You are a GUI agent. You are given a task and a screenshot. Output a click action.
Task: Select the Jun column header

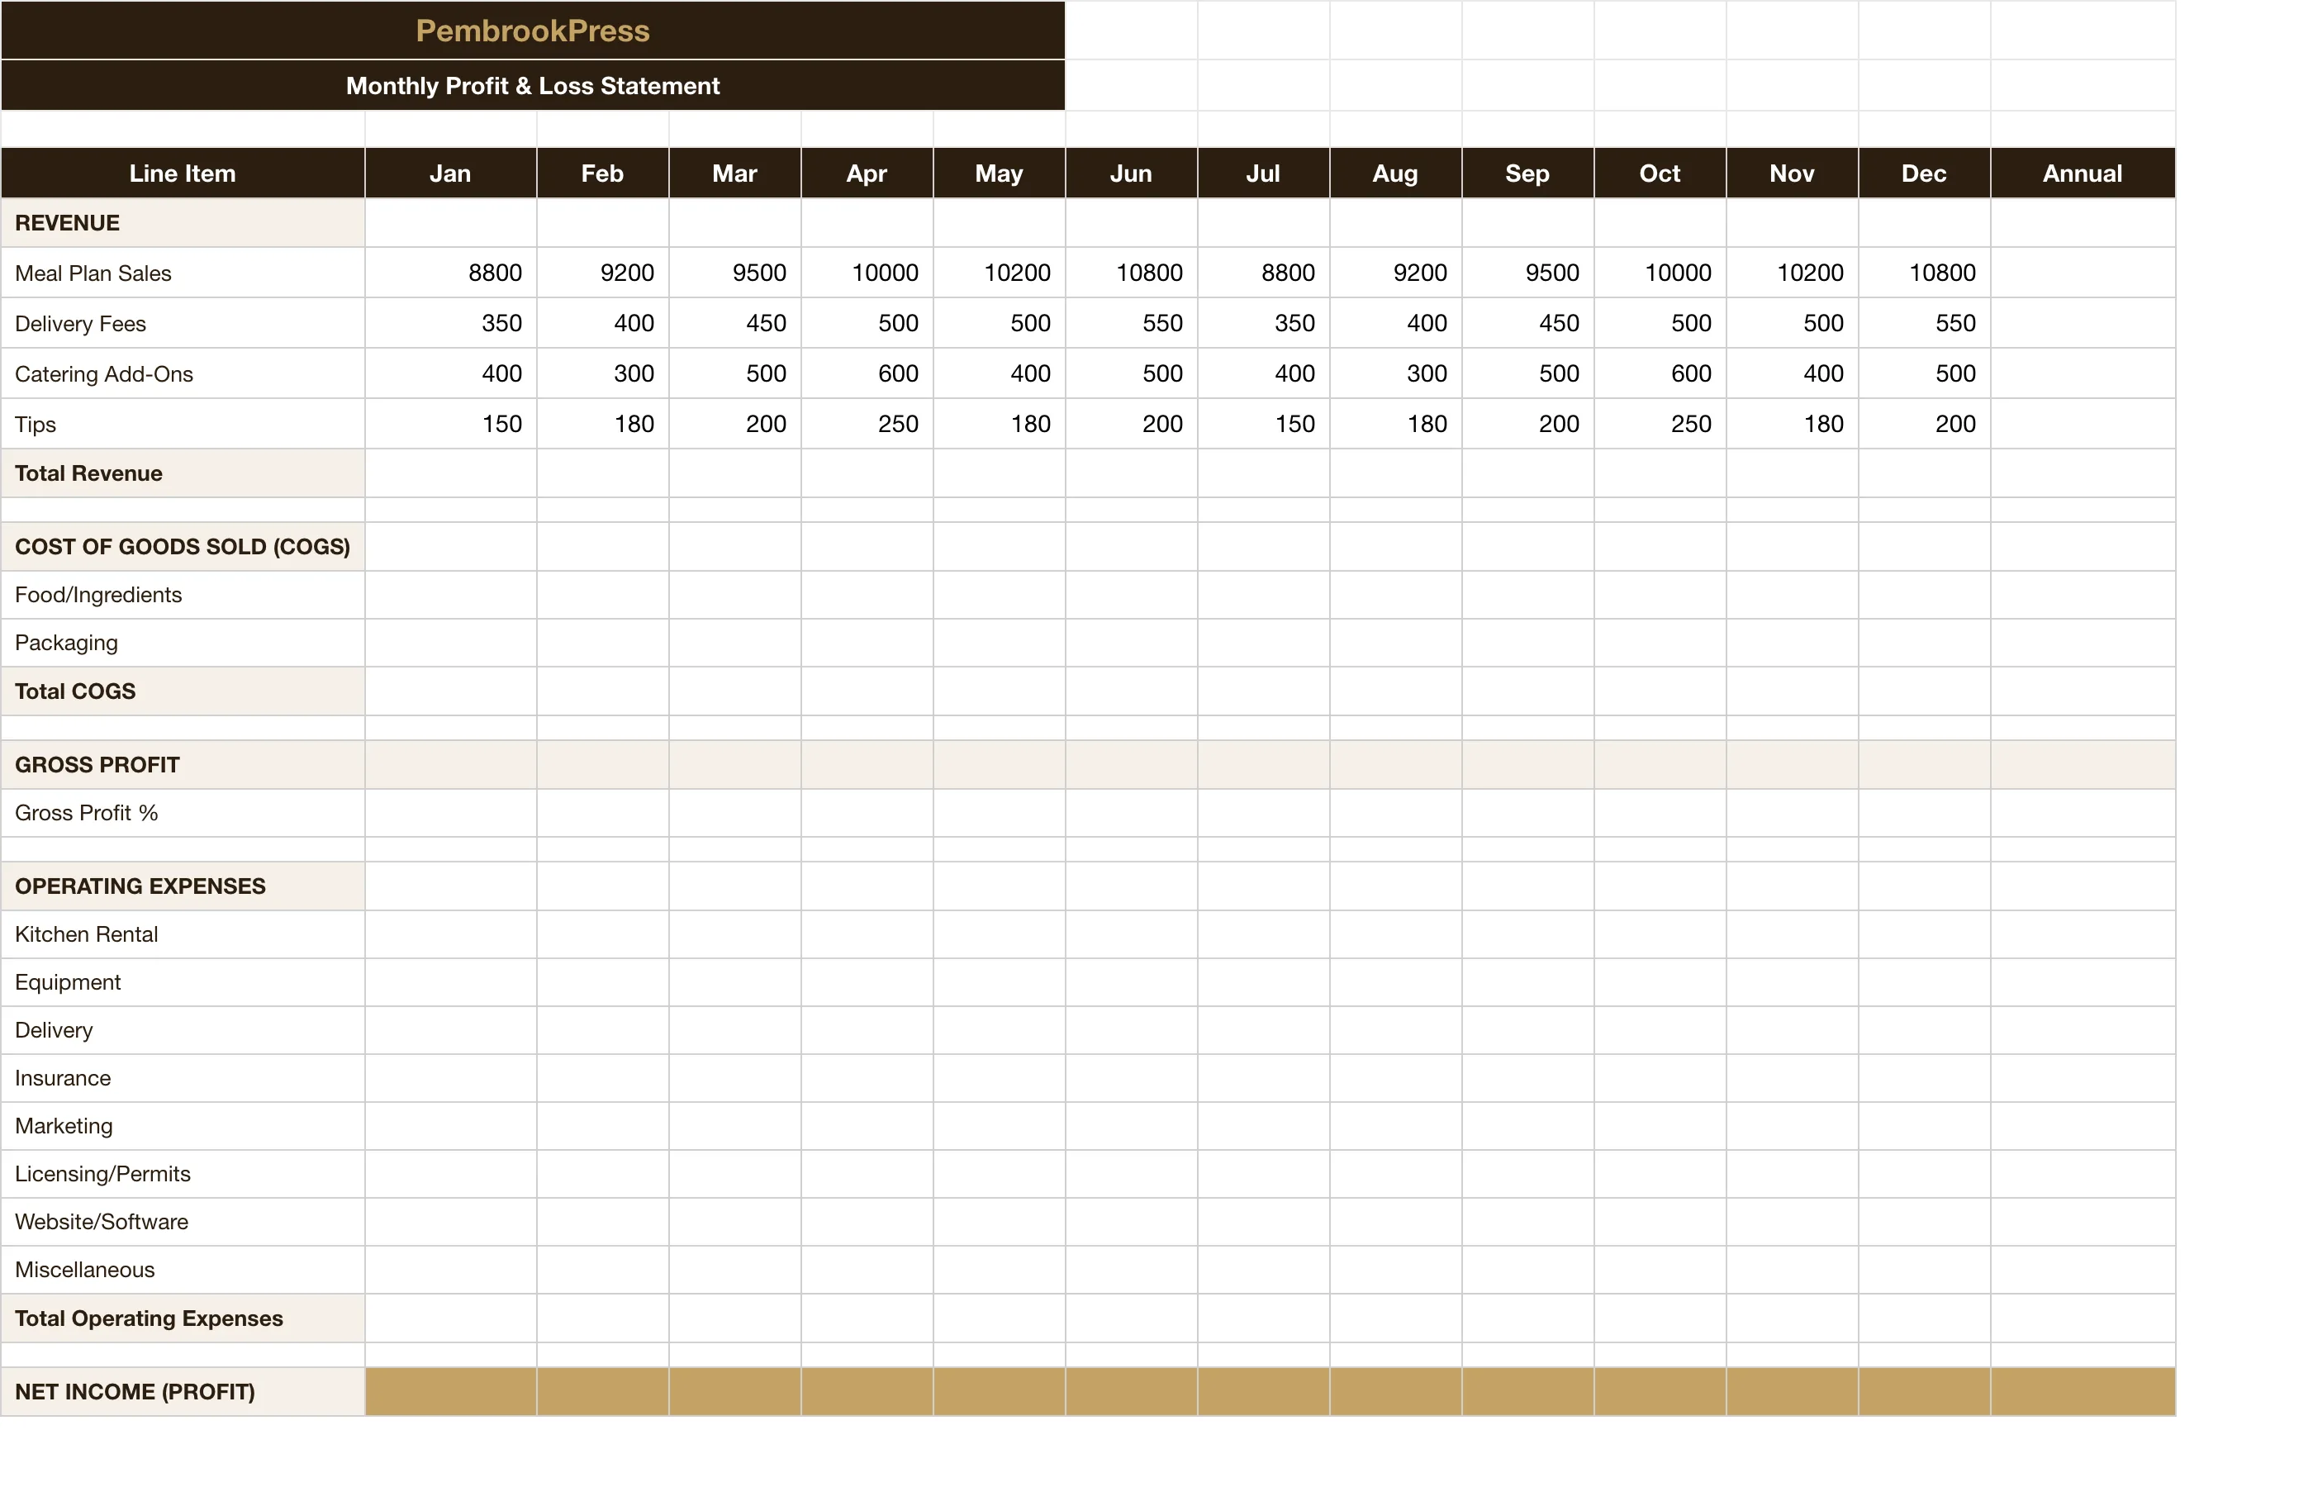(x=1132, y=173)
